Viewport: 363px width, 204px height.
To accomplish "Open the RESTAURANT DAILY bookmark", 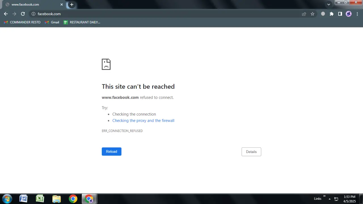I will click(82, 22).
